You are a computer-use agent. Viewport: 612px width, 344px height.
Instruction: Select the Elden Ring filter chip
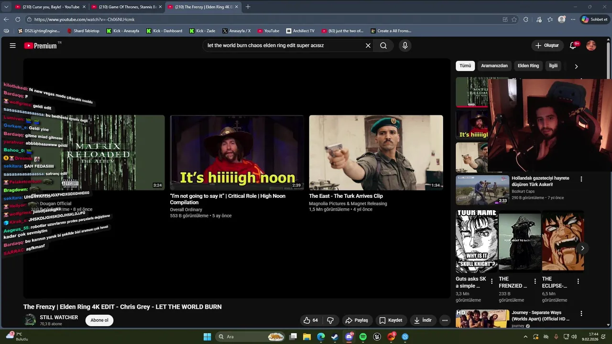[528, 65]
